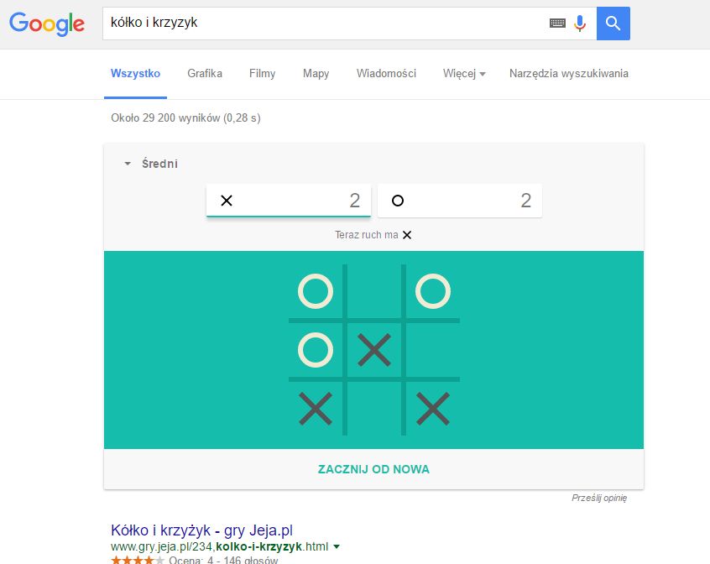Place a mark in the bottom-middle empty cell
710x564 pixels.
pos(374,409)
